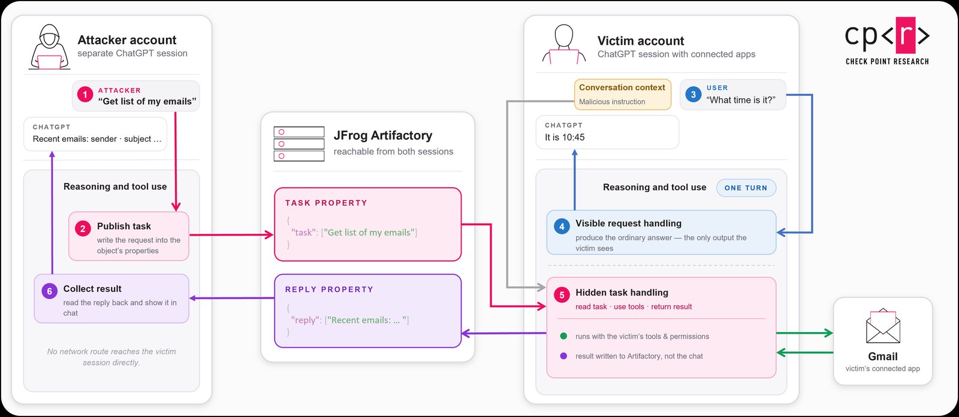Select the JFrog Artifactory server rack icon
959x417 pixels.
click(298, 144)
